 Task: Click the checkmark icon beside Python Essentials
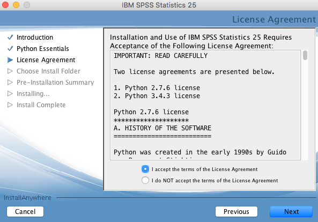tap(10, 49)
